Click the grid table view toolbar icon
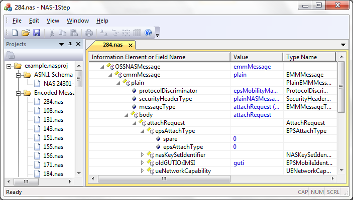 click(x=137, y=33)
